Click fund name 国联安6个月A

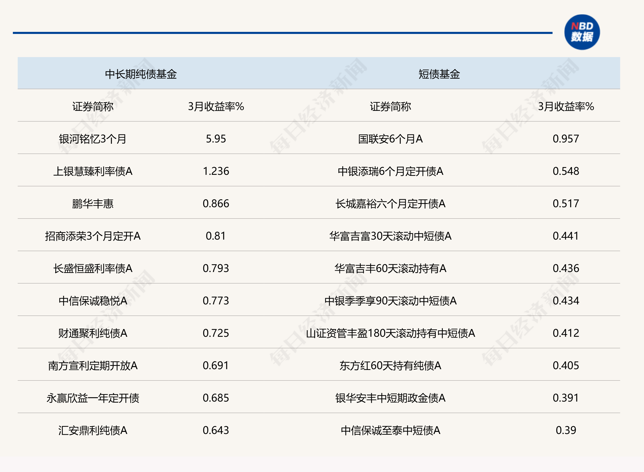[390, 139]
